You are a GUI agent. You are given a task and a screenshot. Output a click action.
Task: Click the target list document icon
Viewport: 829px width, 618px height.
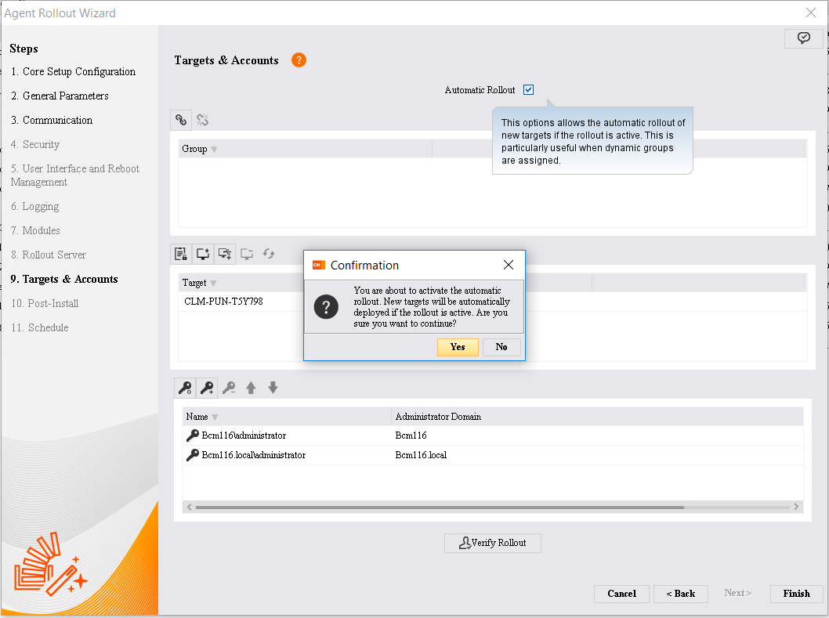point(181,253)
